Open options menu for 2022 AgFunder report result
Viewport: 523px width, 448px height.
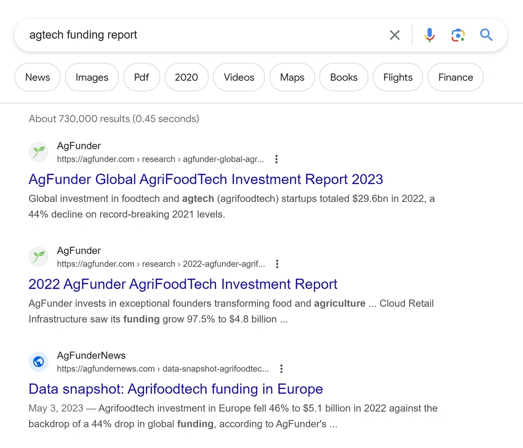tap(277, 264)
